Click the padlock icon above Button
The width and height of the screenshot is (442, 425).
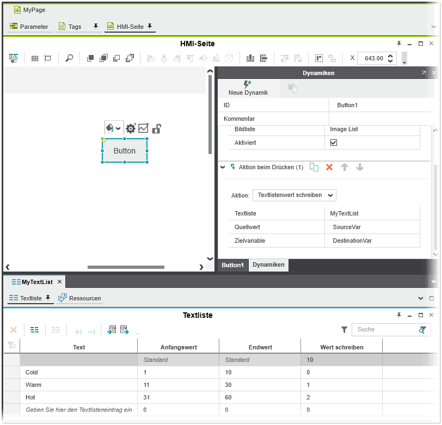[156, 128]
